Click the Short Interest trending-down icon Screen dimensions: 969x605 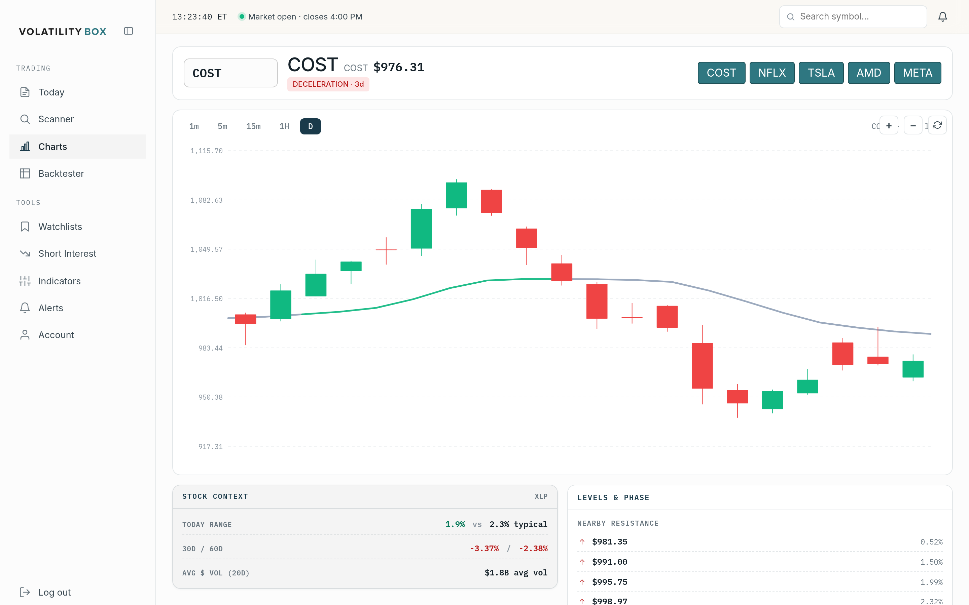pos(25,254)
